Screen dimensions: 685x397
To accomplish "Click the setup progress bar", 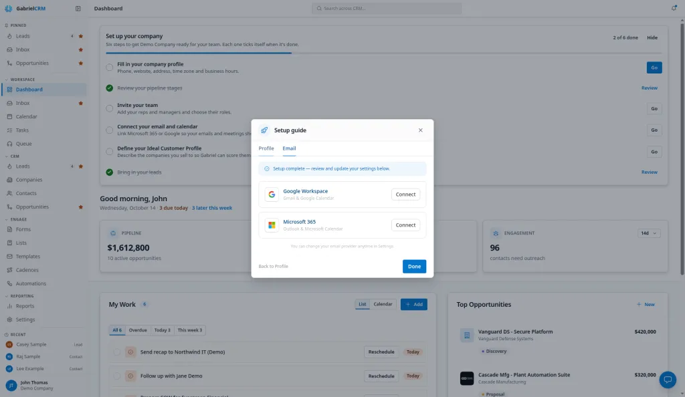I will pyautogui.click(x=383, y=53).
